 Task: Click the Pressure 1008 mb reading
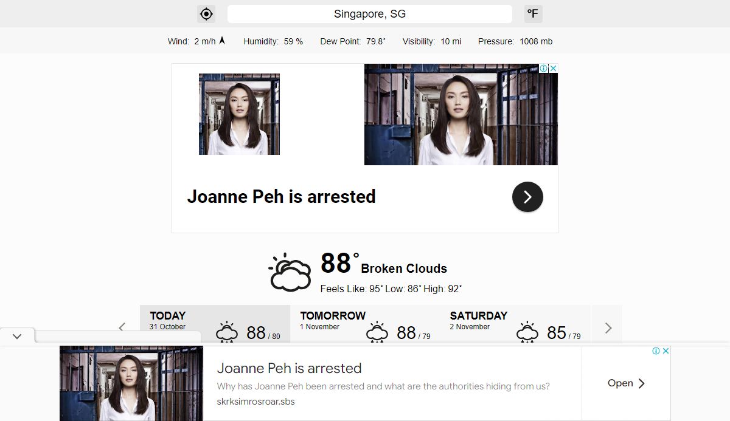515,41
